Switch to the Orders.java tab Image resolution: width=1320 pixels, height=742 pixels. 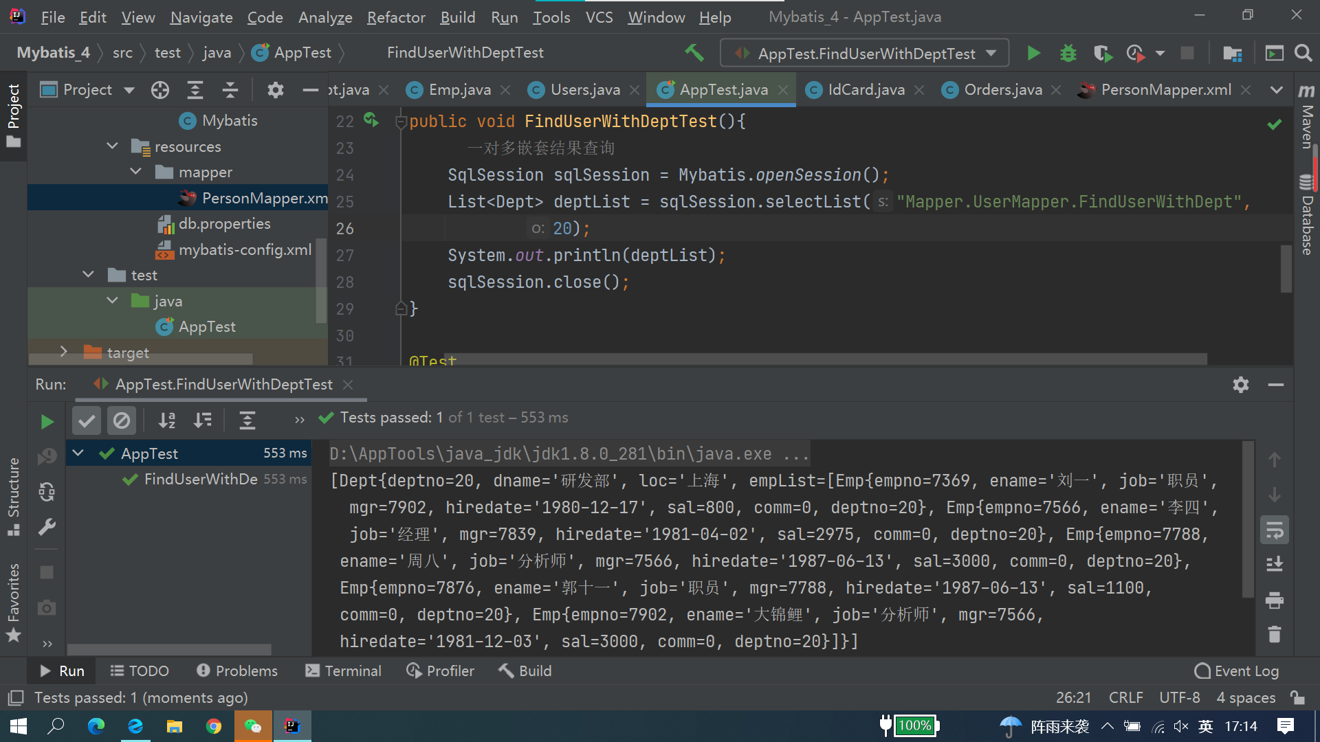pyautogui.click(x=1002, y=90)
